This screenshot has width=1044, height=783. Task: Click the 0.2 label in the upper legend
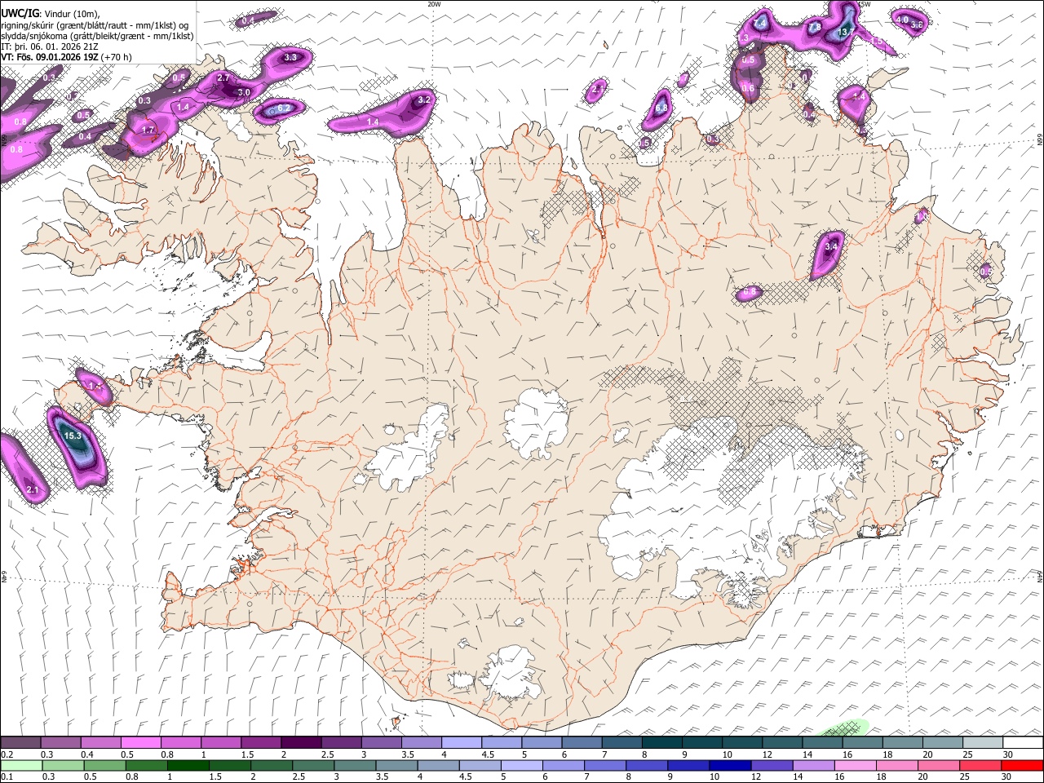point(7,754)
